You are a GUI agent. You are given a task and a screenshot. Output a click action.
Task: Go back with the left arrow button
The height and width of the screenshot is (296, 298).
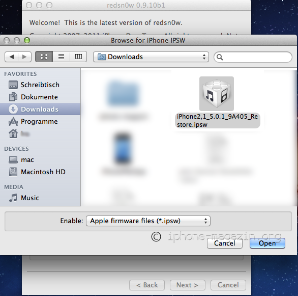pyautogui.click(x=11, y=57)
